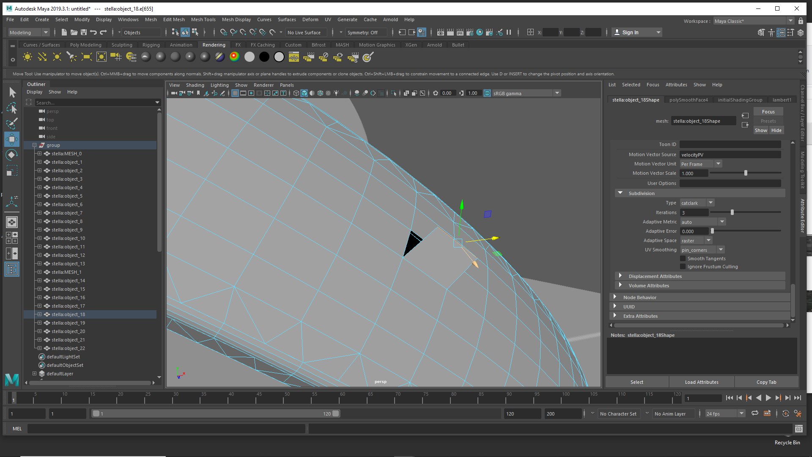The image size is (812, 457).
Task: Expand Volume Attributes section
Action: coord(620,285)
